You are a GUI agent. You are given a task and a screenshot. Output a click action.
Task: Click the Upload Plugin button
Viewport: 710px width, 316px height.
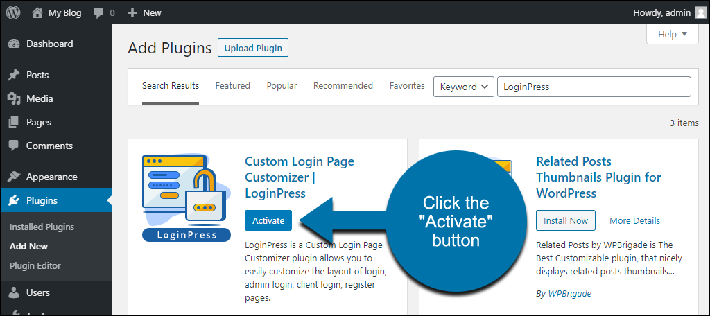coord(253,48)
